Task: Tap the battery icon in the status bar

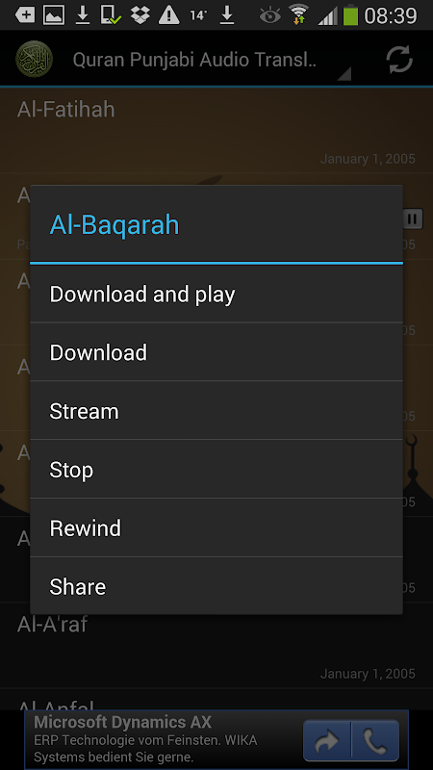Action: tap(350, 15)
